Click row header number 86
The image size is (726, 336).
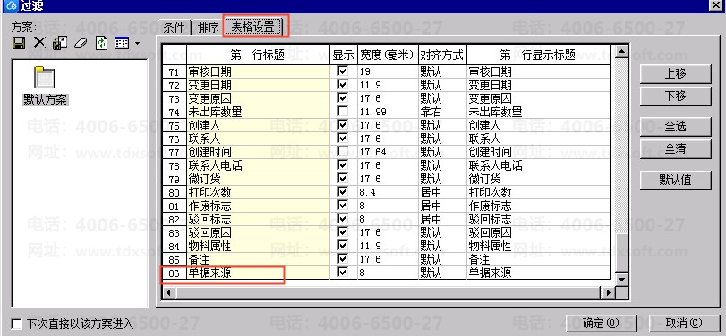[x=174, y=273]
